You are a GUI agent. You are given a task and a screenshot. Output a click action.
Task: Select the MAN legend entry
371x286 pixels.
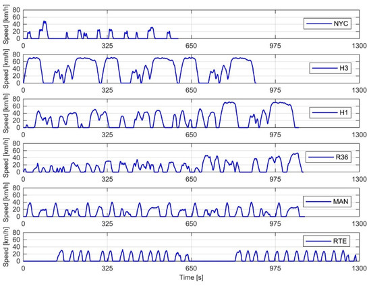pos(327,201)
